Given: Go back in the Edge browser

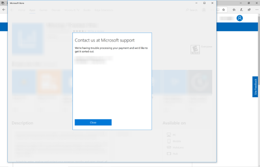Looking at the screenshot, I should coord(4,10).
